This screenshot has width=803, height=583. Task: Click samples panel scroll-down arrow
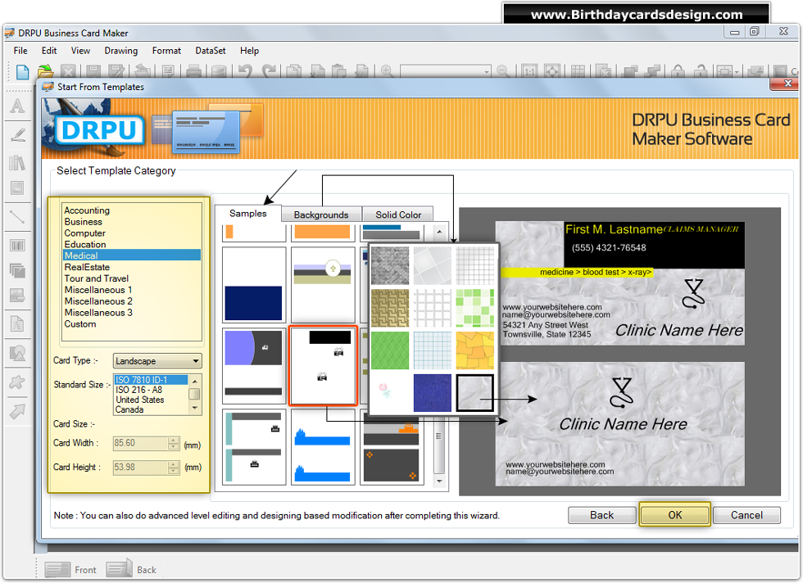click(439, 481)
